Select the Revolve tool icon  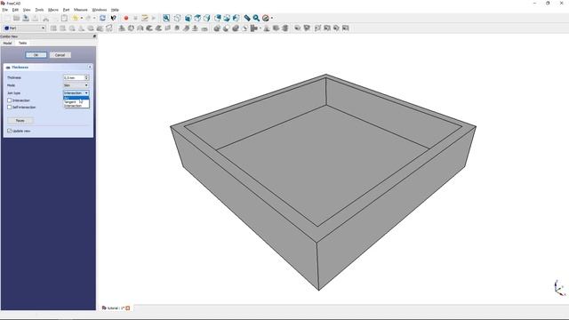coord(131,28)
